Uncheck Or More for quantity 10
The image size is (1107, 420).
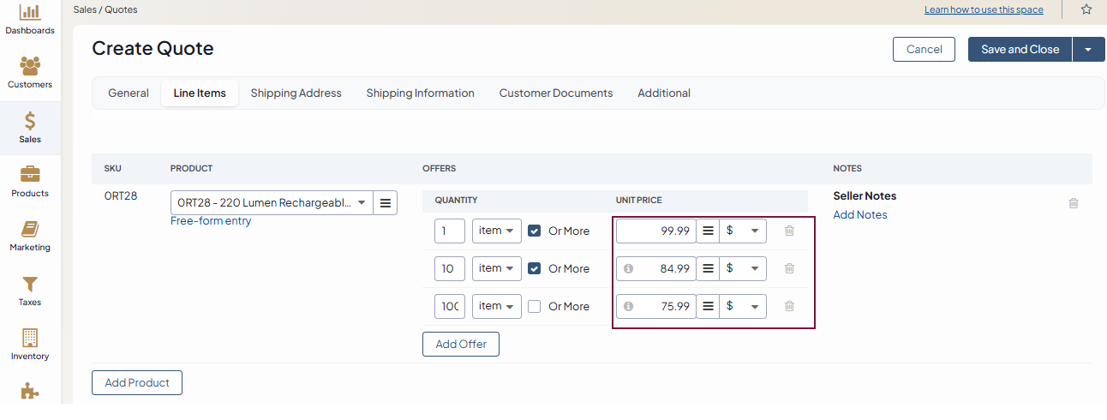(x=535, y=268)
